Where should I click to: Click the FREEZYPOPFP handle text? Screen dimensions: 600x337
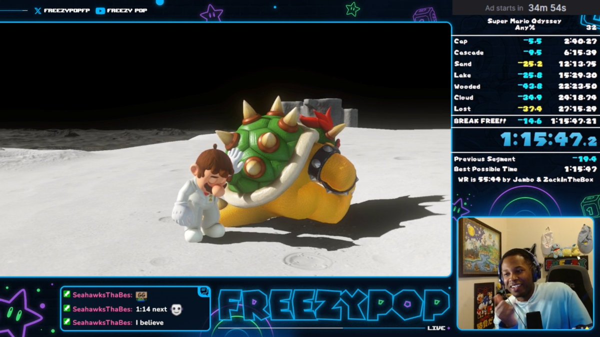67,10
